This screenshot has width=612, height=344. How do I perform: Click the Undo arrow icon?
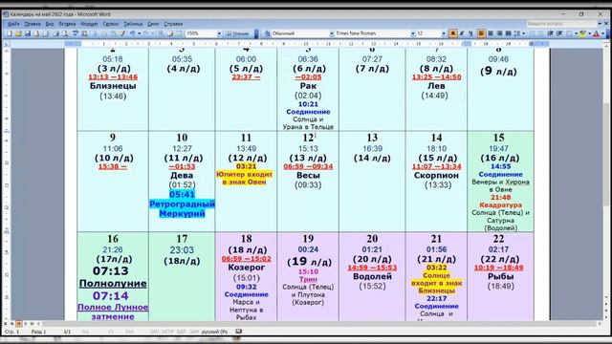(x=132, y=33)
